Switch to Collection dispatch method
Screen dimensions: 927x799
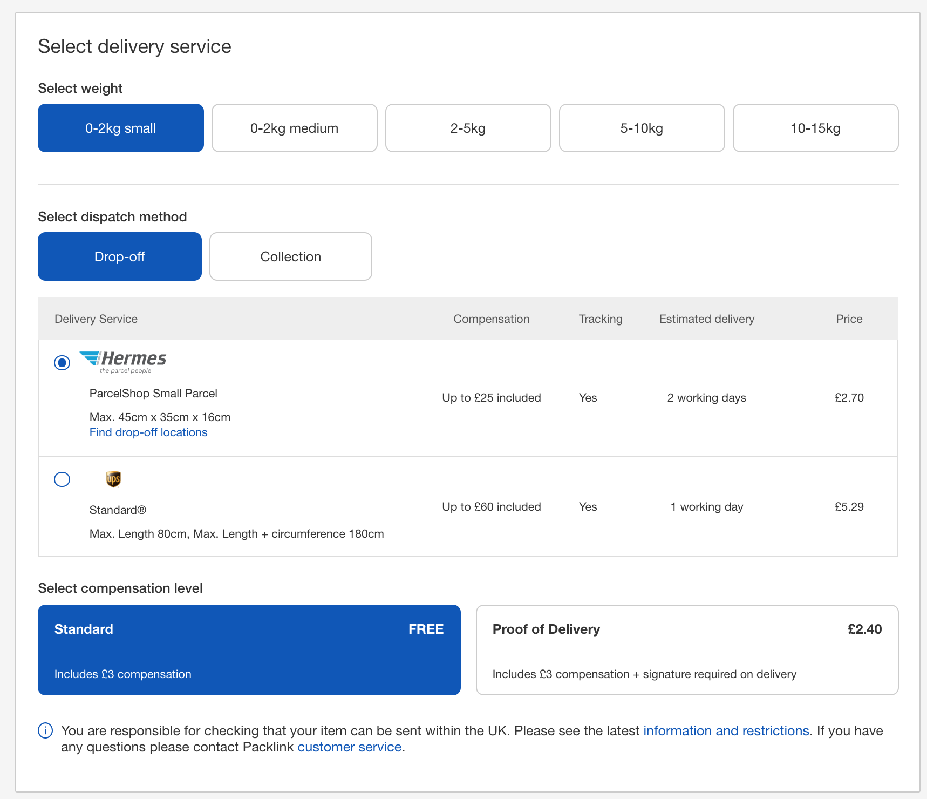coord(291,256)
